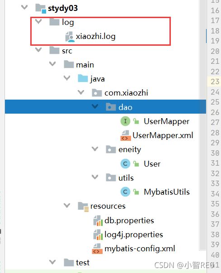Collapse the log folder arrow
Viewport: 221px width, 273px height.
pos(38,22)
